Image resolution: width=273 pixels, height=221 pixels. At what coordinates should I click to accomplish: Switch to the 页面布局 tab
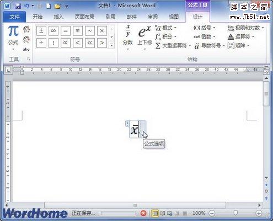(84, 17)
